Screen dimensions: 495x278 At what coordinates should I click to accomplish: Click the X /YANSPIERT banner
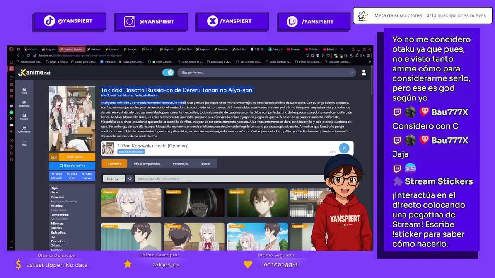(232, 21)
